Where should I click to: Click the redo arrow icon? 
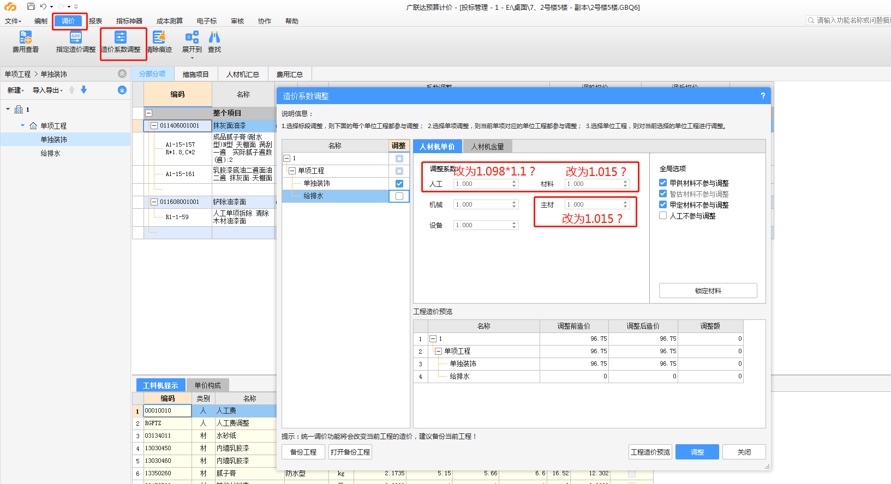61,7
